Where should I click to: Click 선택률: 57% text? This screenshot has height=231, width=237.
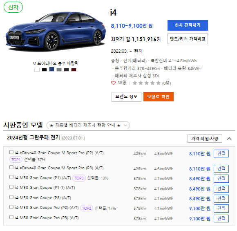point(35,159)
